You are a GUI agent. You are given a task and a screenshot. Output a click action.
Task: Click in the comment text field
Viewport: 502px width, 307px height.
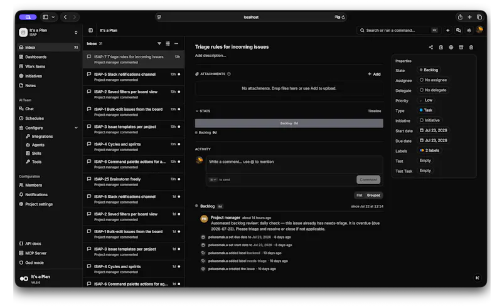click(x=294, y=165)
